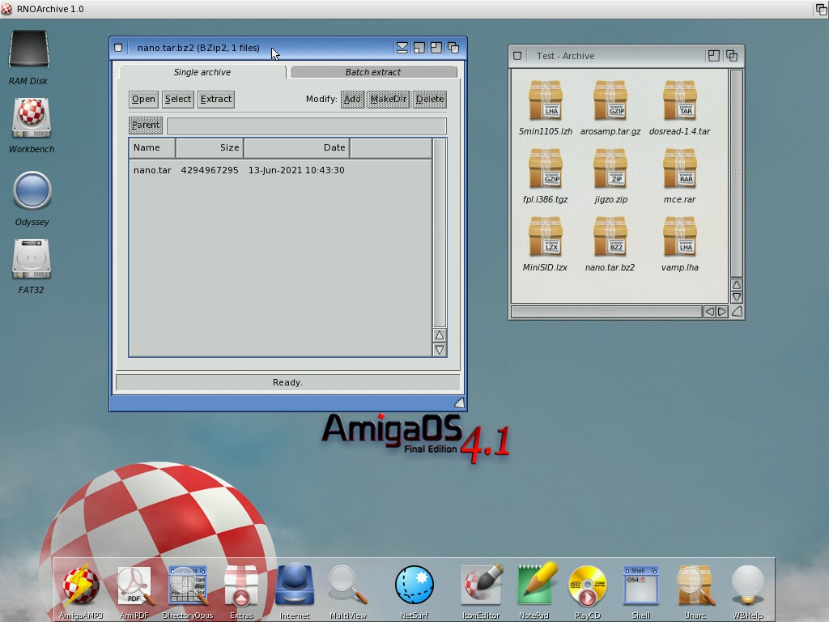Open the Shell dock icon
Viewport: 829px width, 622px height.
point(640,586)
